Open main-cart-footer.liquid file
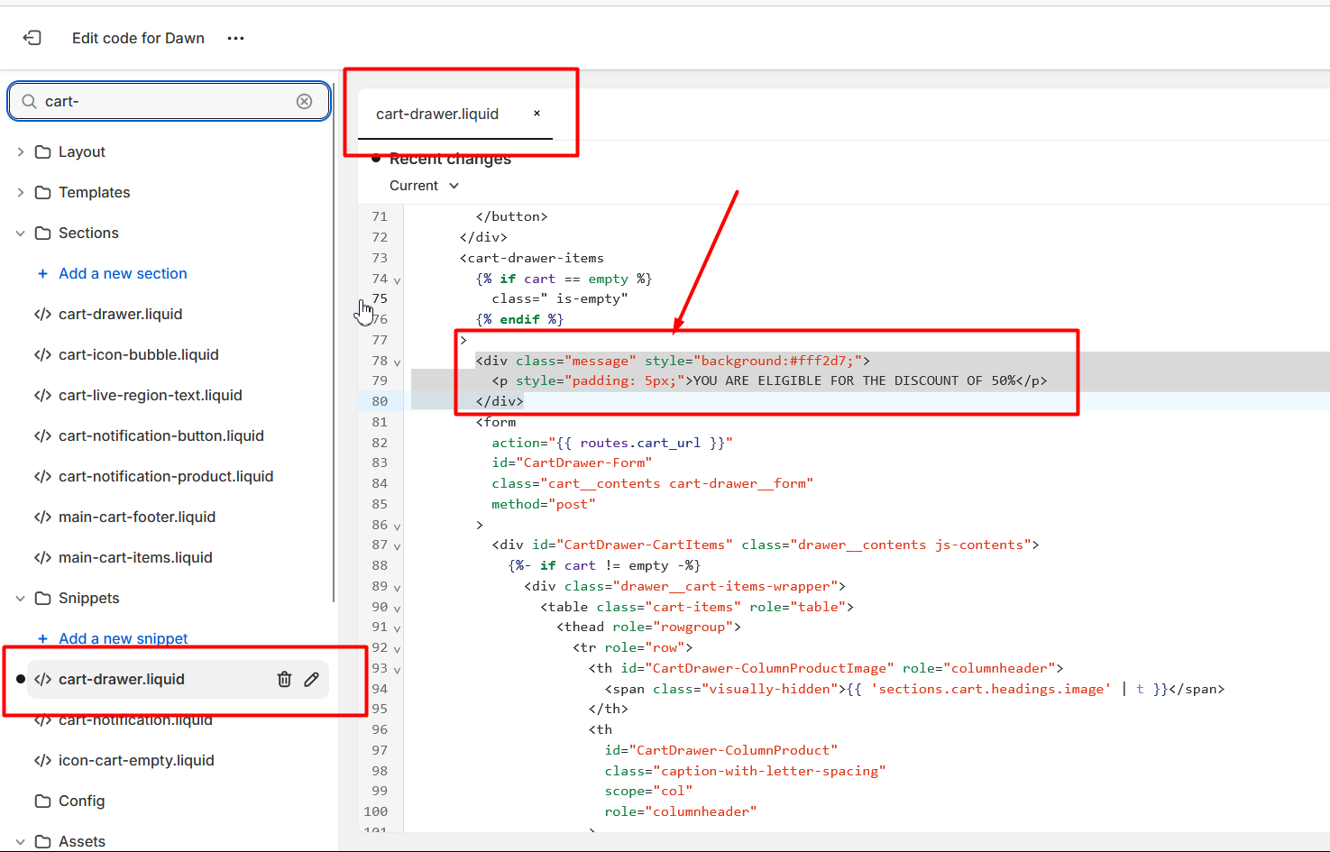The height and width of the screenshot is (852, 1330). coord(136,517)
